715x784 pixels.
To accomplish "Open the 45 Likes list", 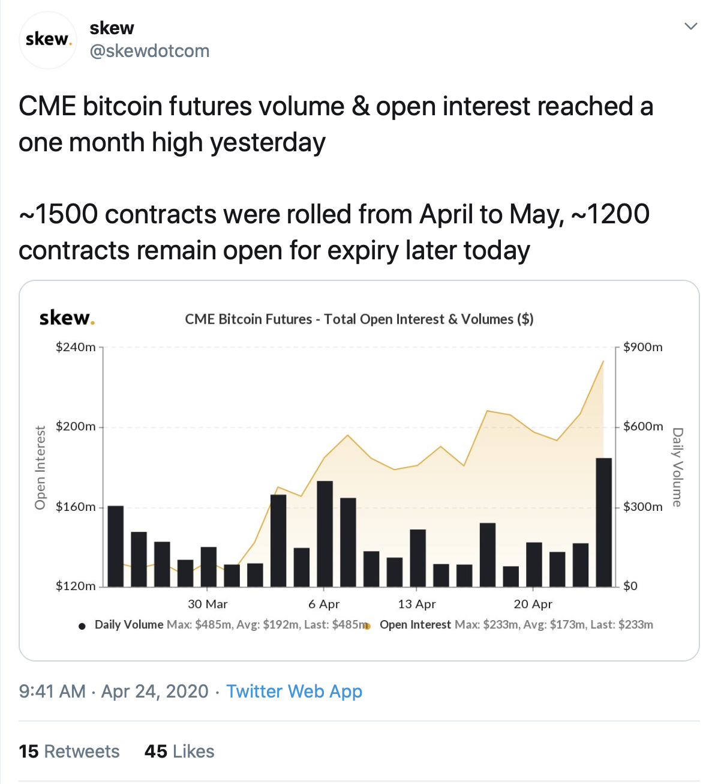I will (179, 752).
